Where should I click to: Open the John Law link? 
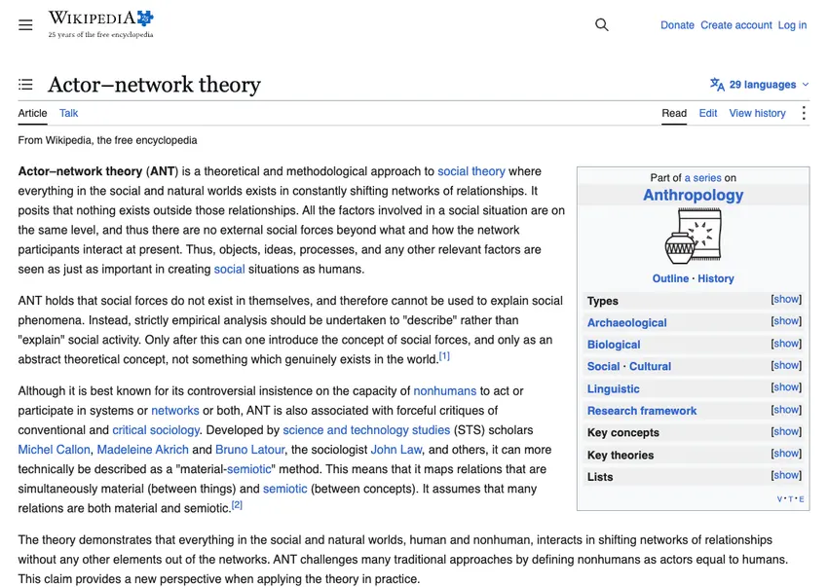tap(396, 450)
